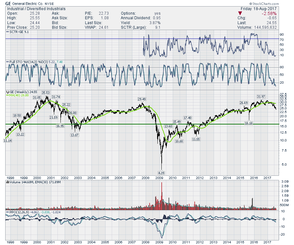Image resolution: width=294 pixels, height=245 pixels.
Task: Click the VWAP value 24.61
Action: point(103,27)
